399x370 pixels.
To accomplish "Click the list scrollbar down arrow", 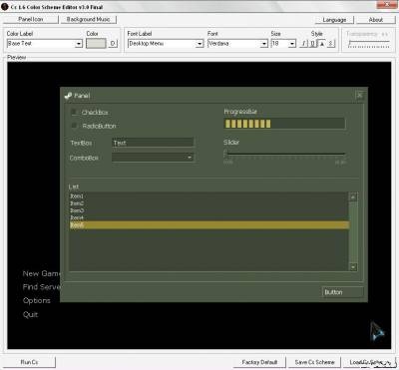I will pos(353,266).
